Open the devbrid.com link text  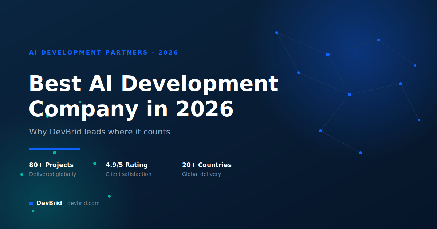click(83, 203)
